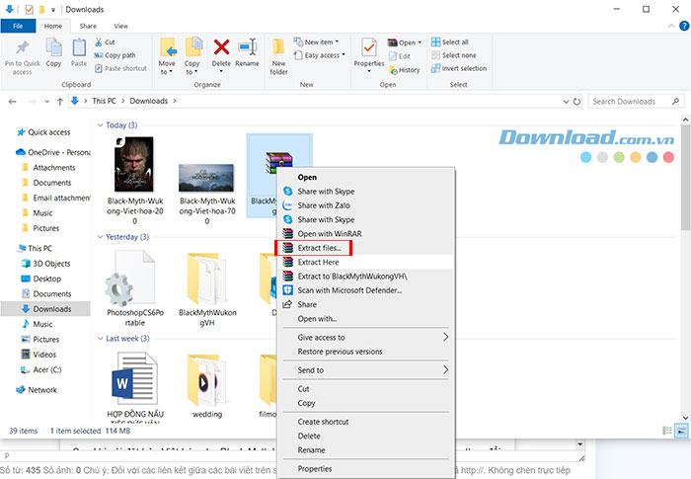This screenshot has width=691, height=479.
Task: Click Select all in ribbon
Action: pos(455,42)
